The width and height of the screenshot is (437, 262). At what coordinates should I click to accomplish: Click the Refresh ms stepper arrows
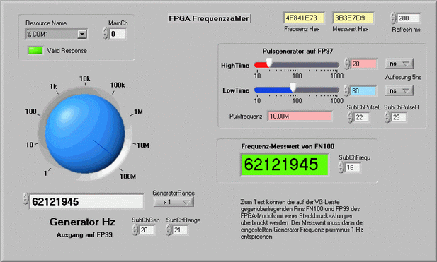(393, 18)
